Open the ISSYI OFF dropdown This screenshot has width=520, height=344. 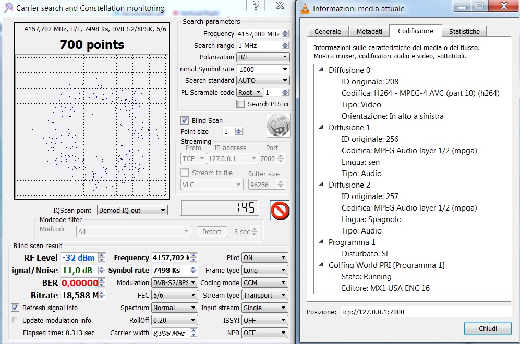pos(264,320)
